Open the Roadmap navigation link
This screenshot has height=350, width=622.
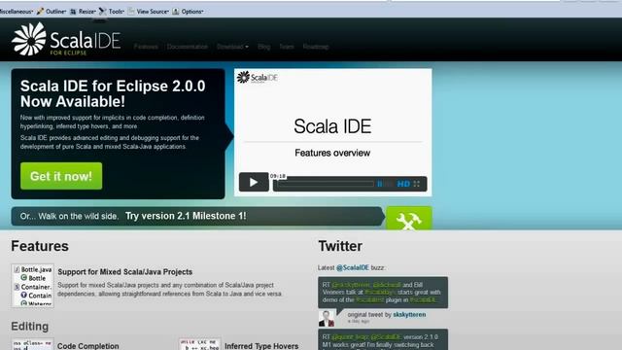(x=316, y=47)
